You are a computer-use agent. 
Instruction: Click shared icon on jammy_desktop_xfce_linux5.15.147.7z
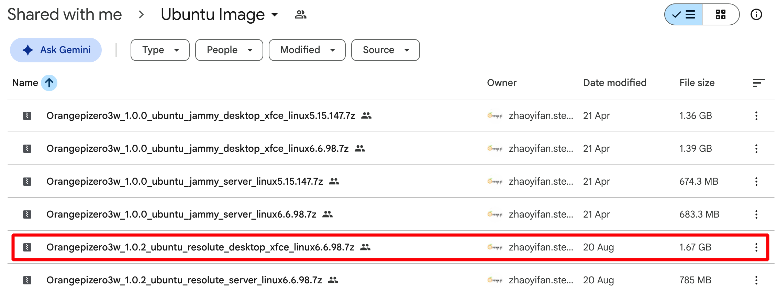(366, 116)
